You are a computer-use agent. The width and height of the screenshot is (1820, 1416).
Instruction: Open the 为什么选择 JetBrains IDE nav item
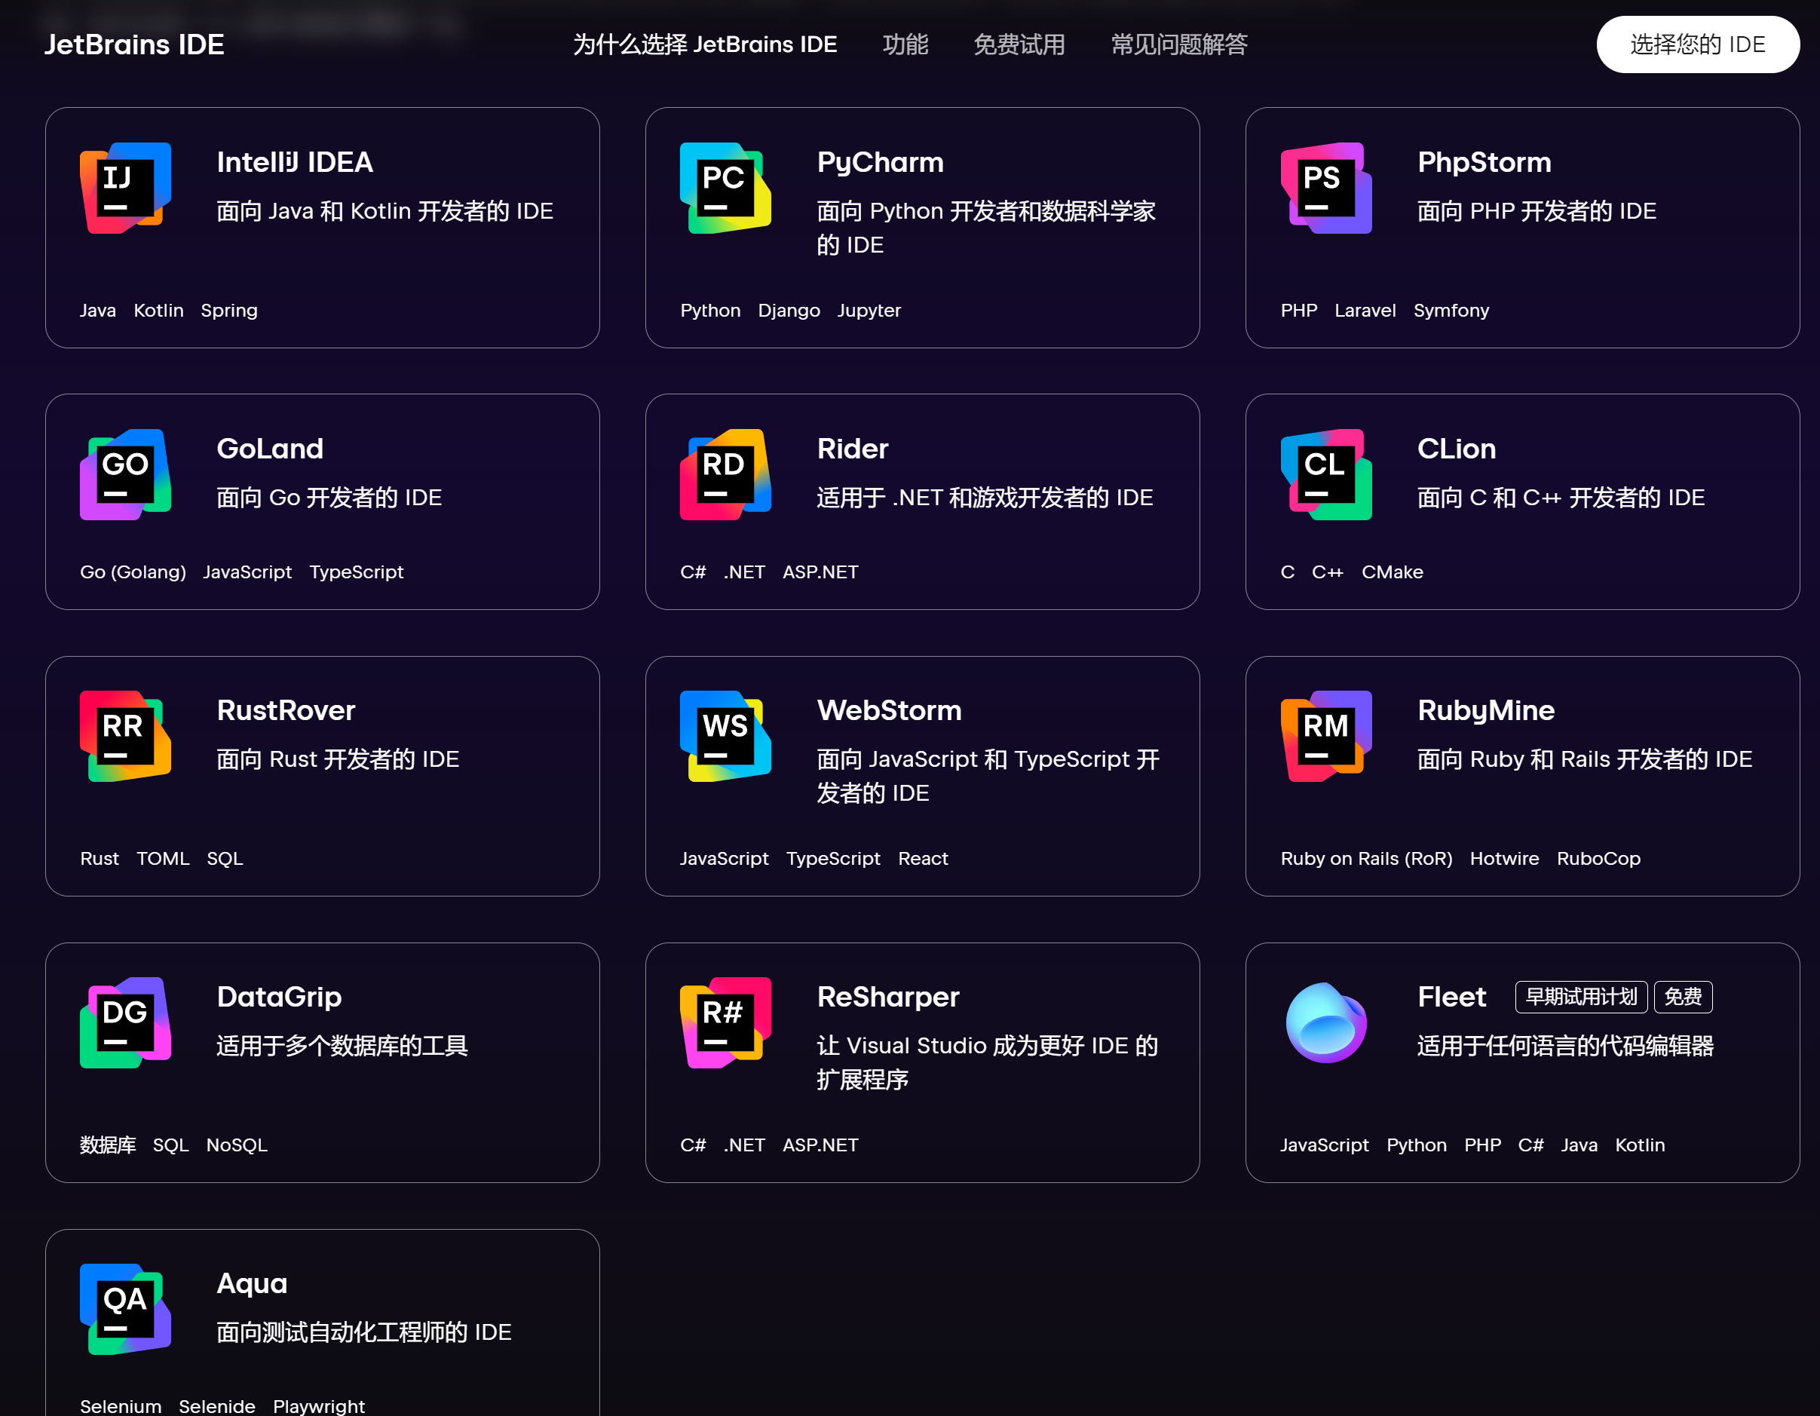705,44
